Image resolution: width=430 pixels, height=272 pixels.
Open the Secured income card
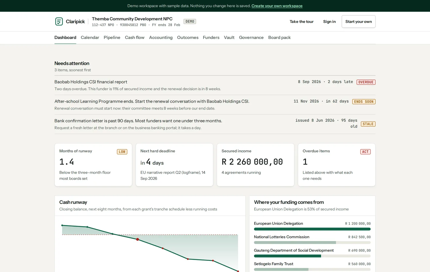click(x=255, y=165)
